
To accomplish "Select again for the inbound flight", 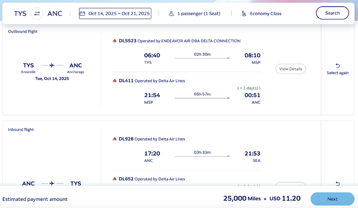I will [x=338, y=183].
